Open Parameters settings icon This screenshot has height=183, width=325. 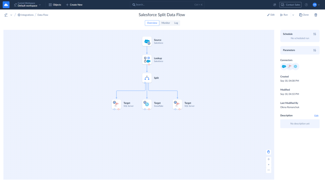(x=315, y=50)
